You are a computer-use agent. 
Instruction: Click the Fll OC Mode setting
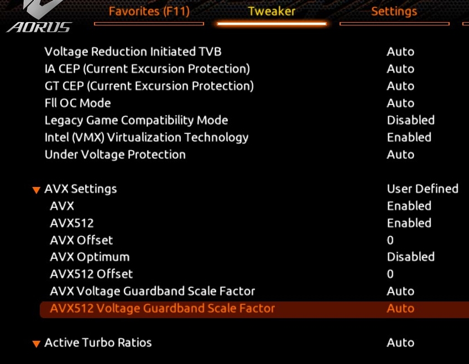pos(77,103)
